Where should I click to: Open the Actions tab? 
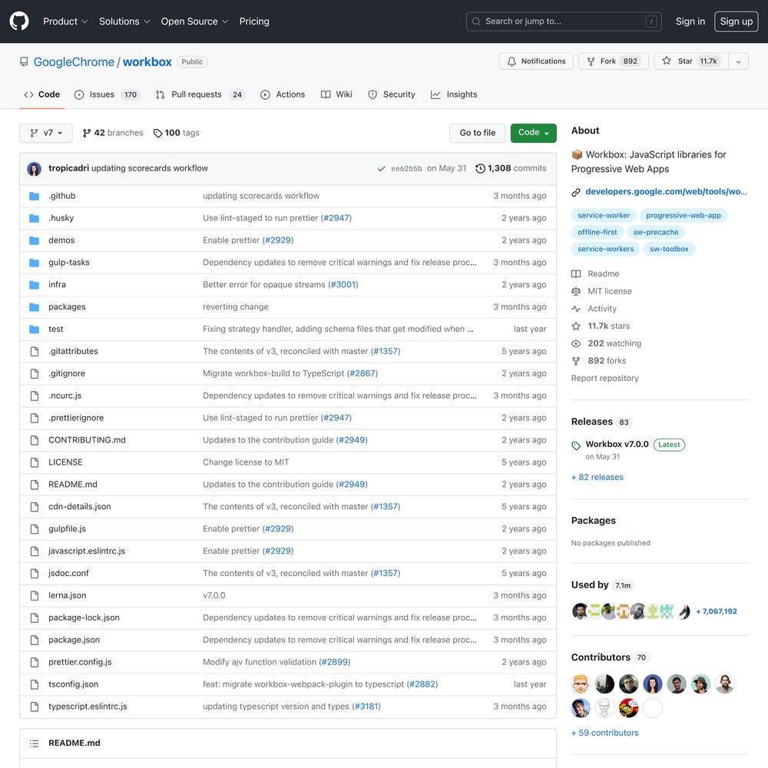(x=283, y=94)
